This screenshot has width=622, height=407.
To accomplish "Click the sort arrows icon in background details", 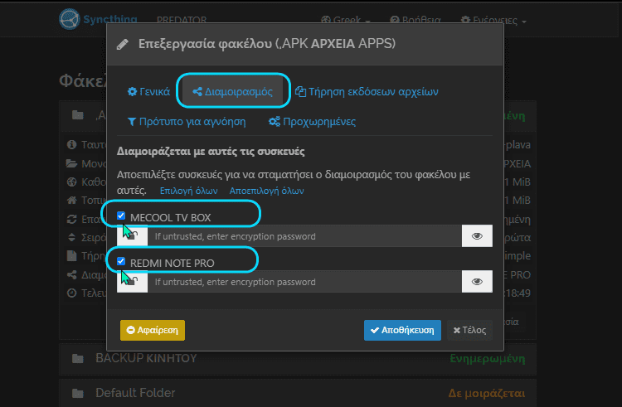I will coord(72,237).
